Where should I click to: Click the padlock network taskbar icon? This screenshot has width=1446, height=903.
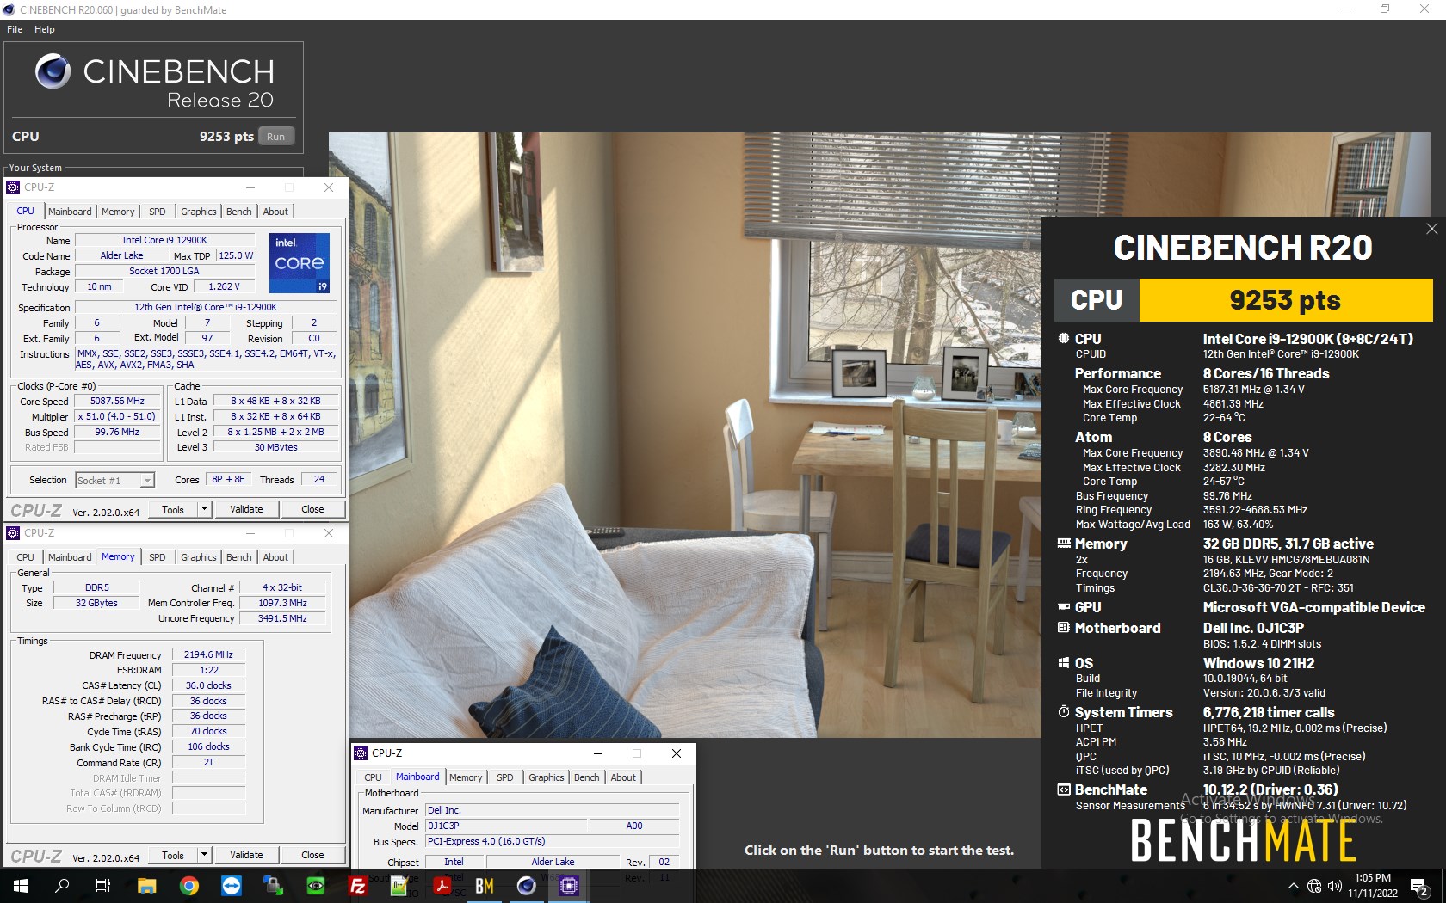273,886
